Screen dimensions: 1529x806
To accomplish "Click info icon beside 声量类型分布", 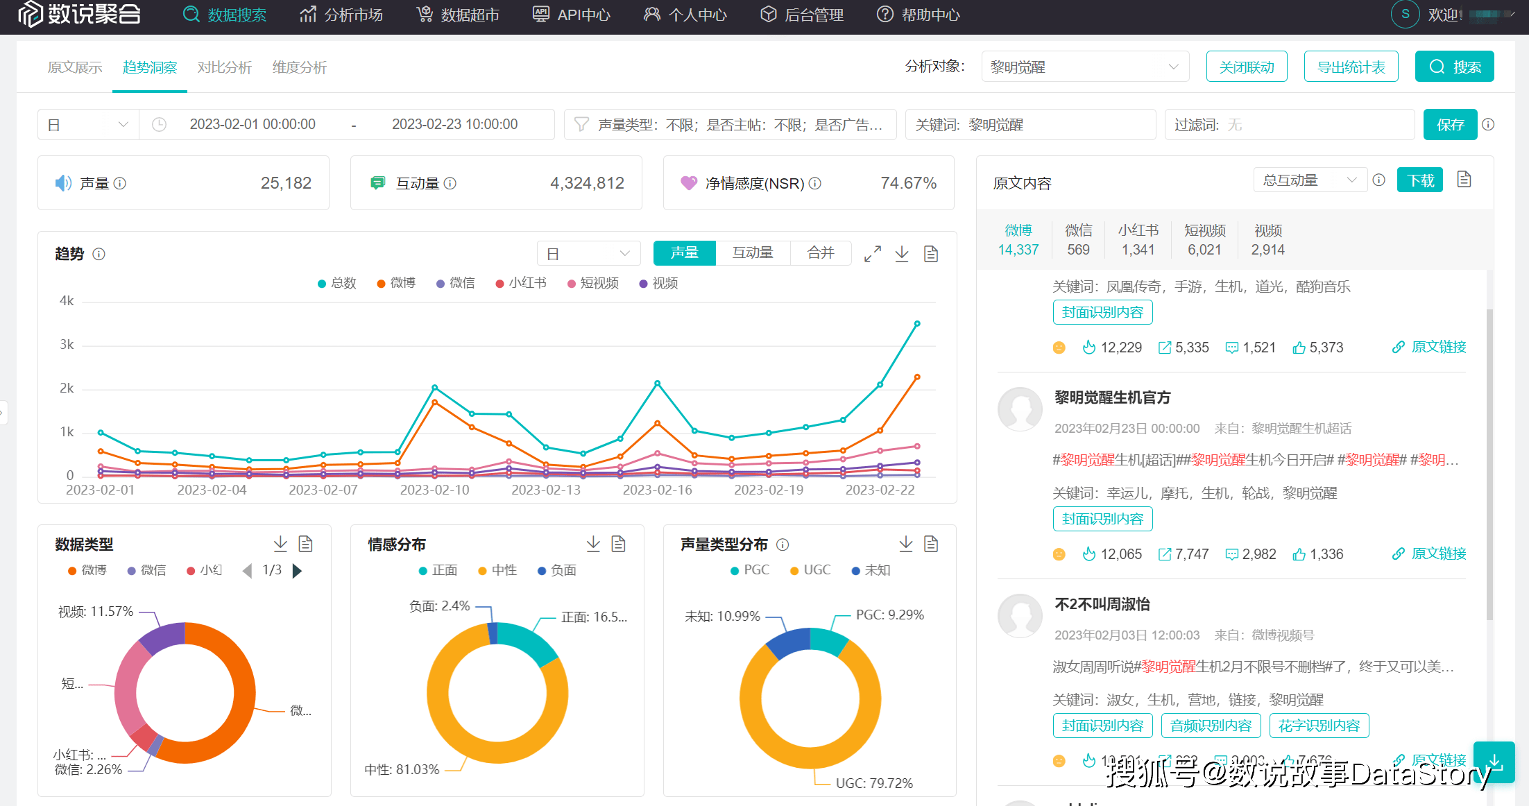I will pos(783,545).
